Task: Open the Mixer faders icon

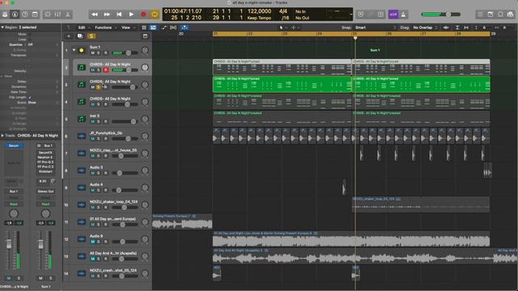Action: point(57,15)
